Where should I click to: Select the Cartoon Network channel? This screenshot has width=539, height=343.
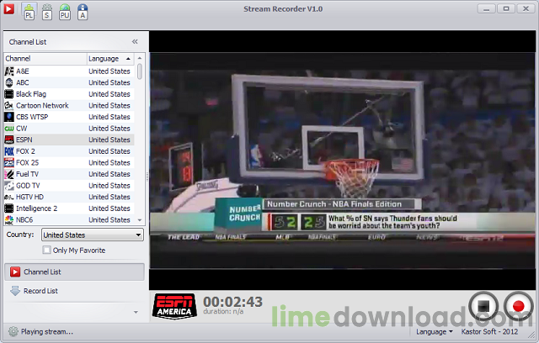[x=42, y=105]
